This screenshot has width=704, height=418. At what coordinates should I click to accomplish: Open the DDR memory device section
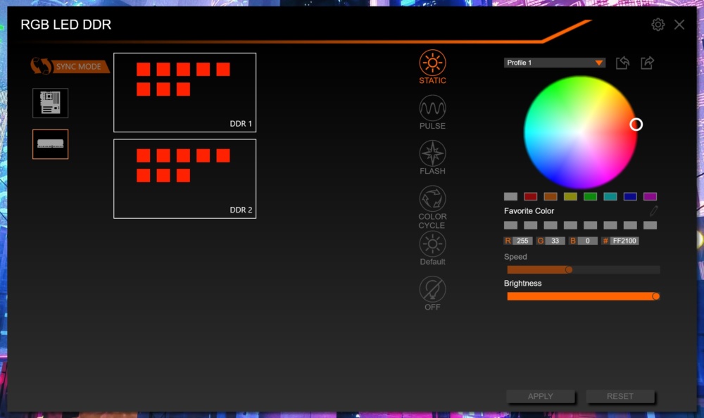(50, 144)
